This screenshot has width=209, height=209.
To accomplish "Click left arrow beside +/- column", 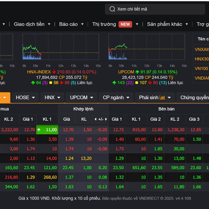I will 95,119.
